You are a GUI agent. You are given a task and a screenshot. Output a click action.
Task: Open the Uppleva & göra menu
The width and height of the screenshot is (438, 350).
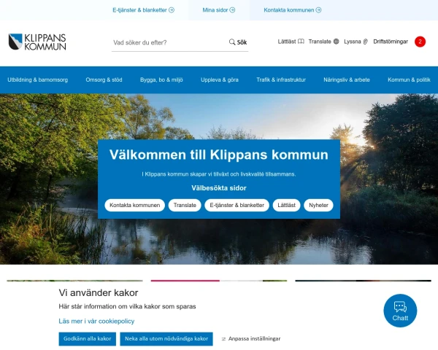[220, 79]
